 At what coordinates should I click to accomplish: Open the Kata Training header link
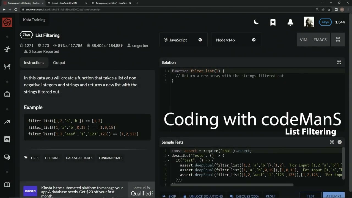click(x=34, y=20)
